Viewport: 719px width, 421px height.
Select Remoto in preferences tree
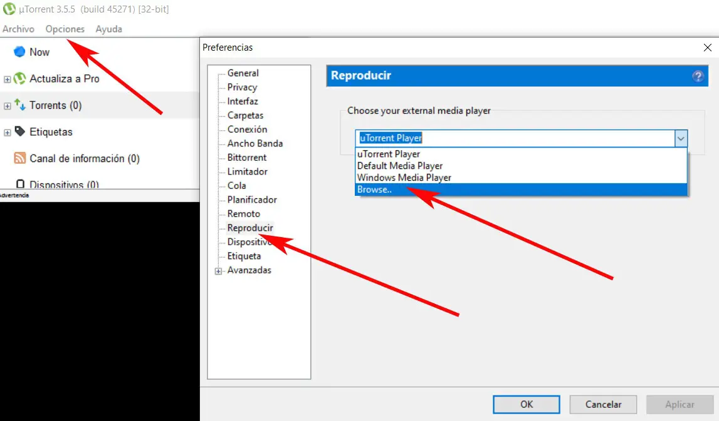tap(243, 214)
